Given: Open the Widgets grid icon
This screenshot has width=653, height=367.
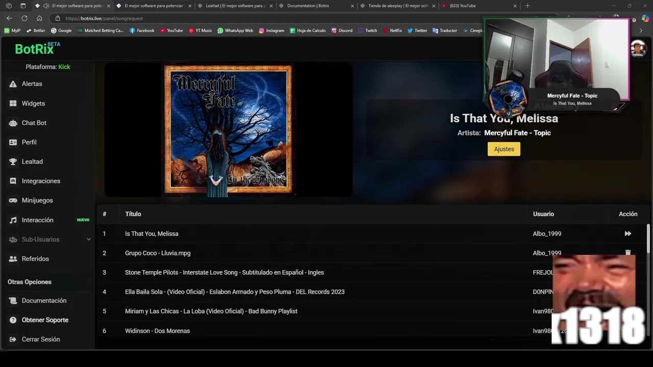Looking at the screenshot, I should click(13, 103).
